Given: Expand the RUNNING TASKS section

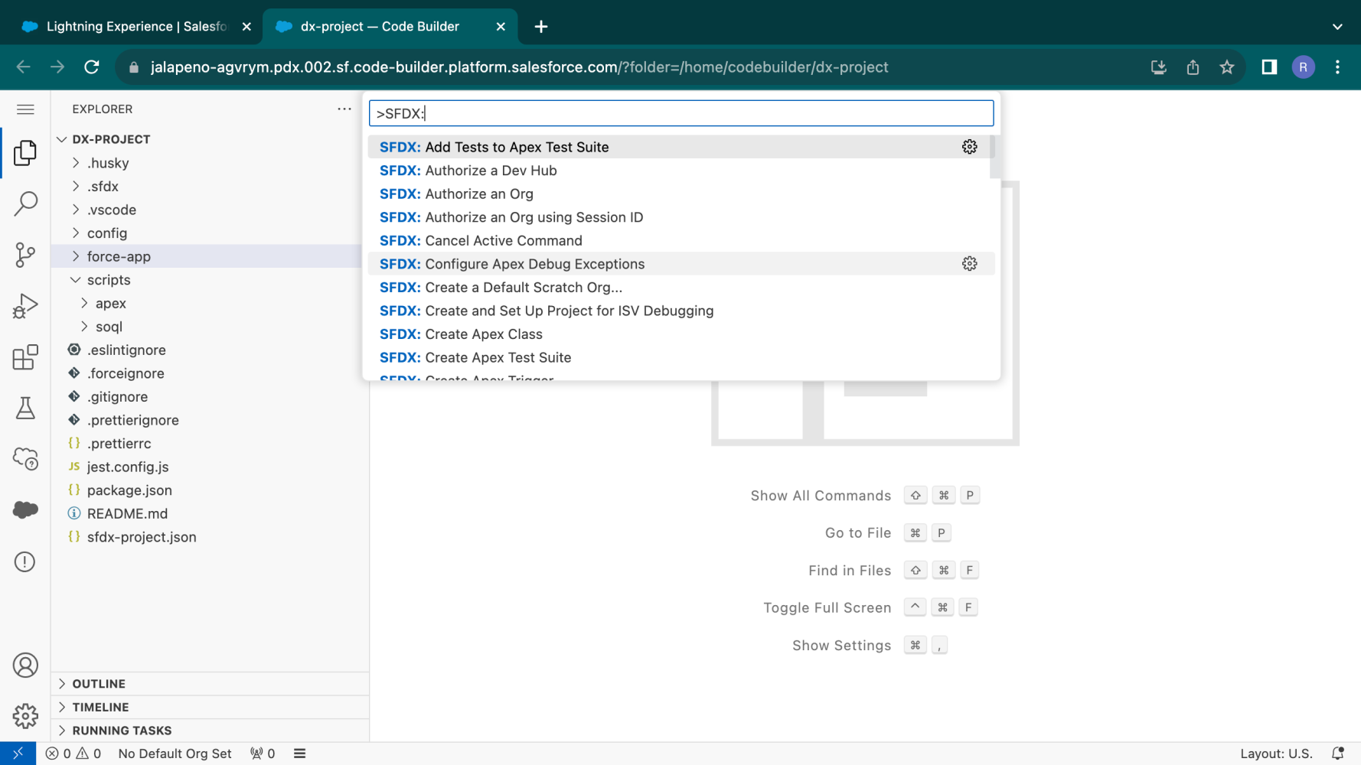Looking at the screenshot, I should 211,731.
